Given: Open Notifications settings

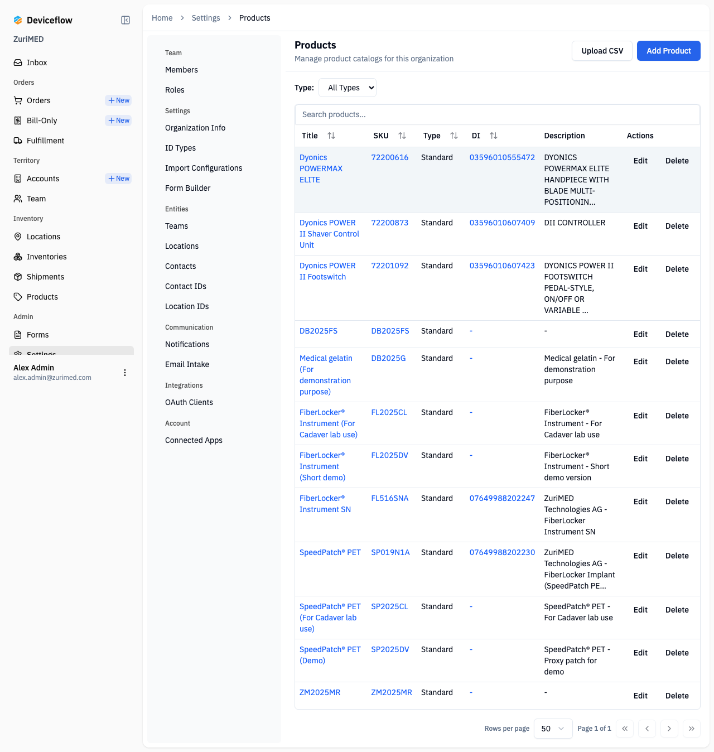Looking at the screenshot, I should [187, 344].
